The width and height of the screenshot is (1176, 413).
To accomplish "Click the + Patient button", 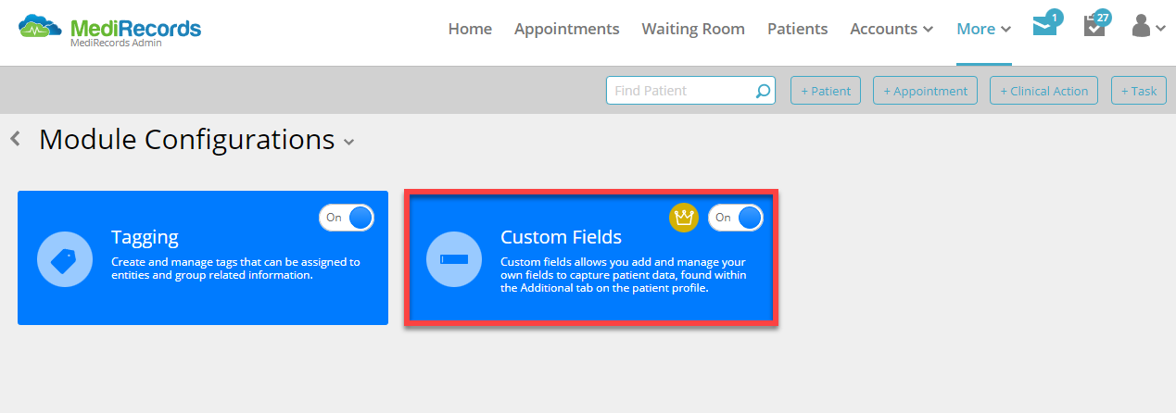I will point(826,91).
